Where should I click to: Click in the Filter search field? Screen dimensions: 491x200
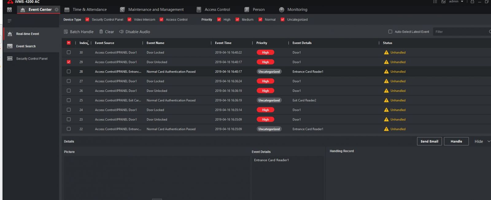(x=460, y=32)
